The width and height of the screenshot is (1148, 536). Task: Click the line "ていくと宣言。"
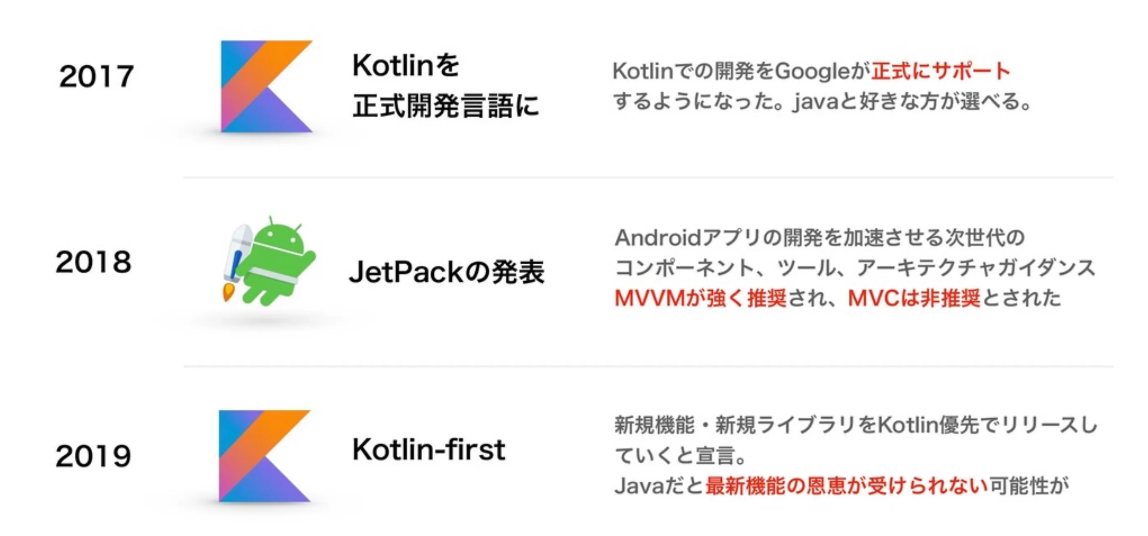680,455
